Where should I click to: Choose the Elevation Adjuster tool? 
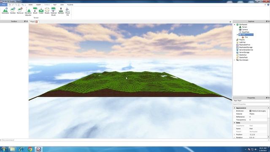point(28,12)
